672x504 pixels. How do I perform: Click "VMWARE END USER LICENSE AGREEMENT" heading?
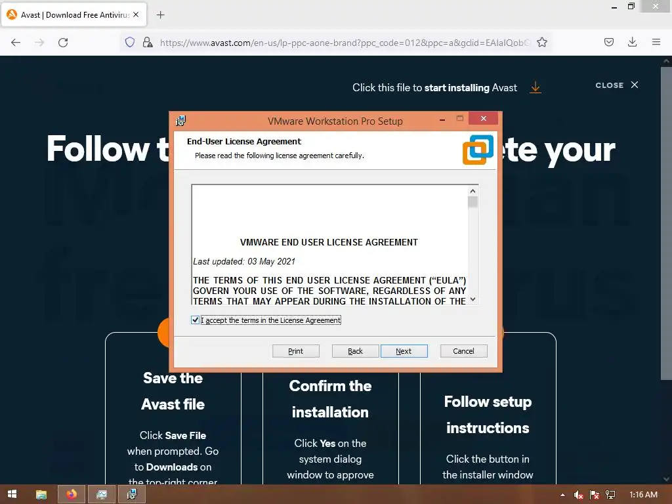[x=329, y=242]
